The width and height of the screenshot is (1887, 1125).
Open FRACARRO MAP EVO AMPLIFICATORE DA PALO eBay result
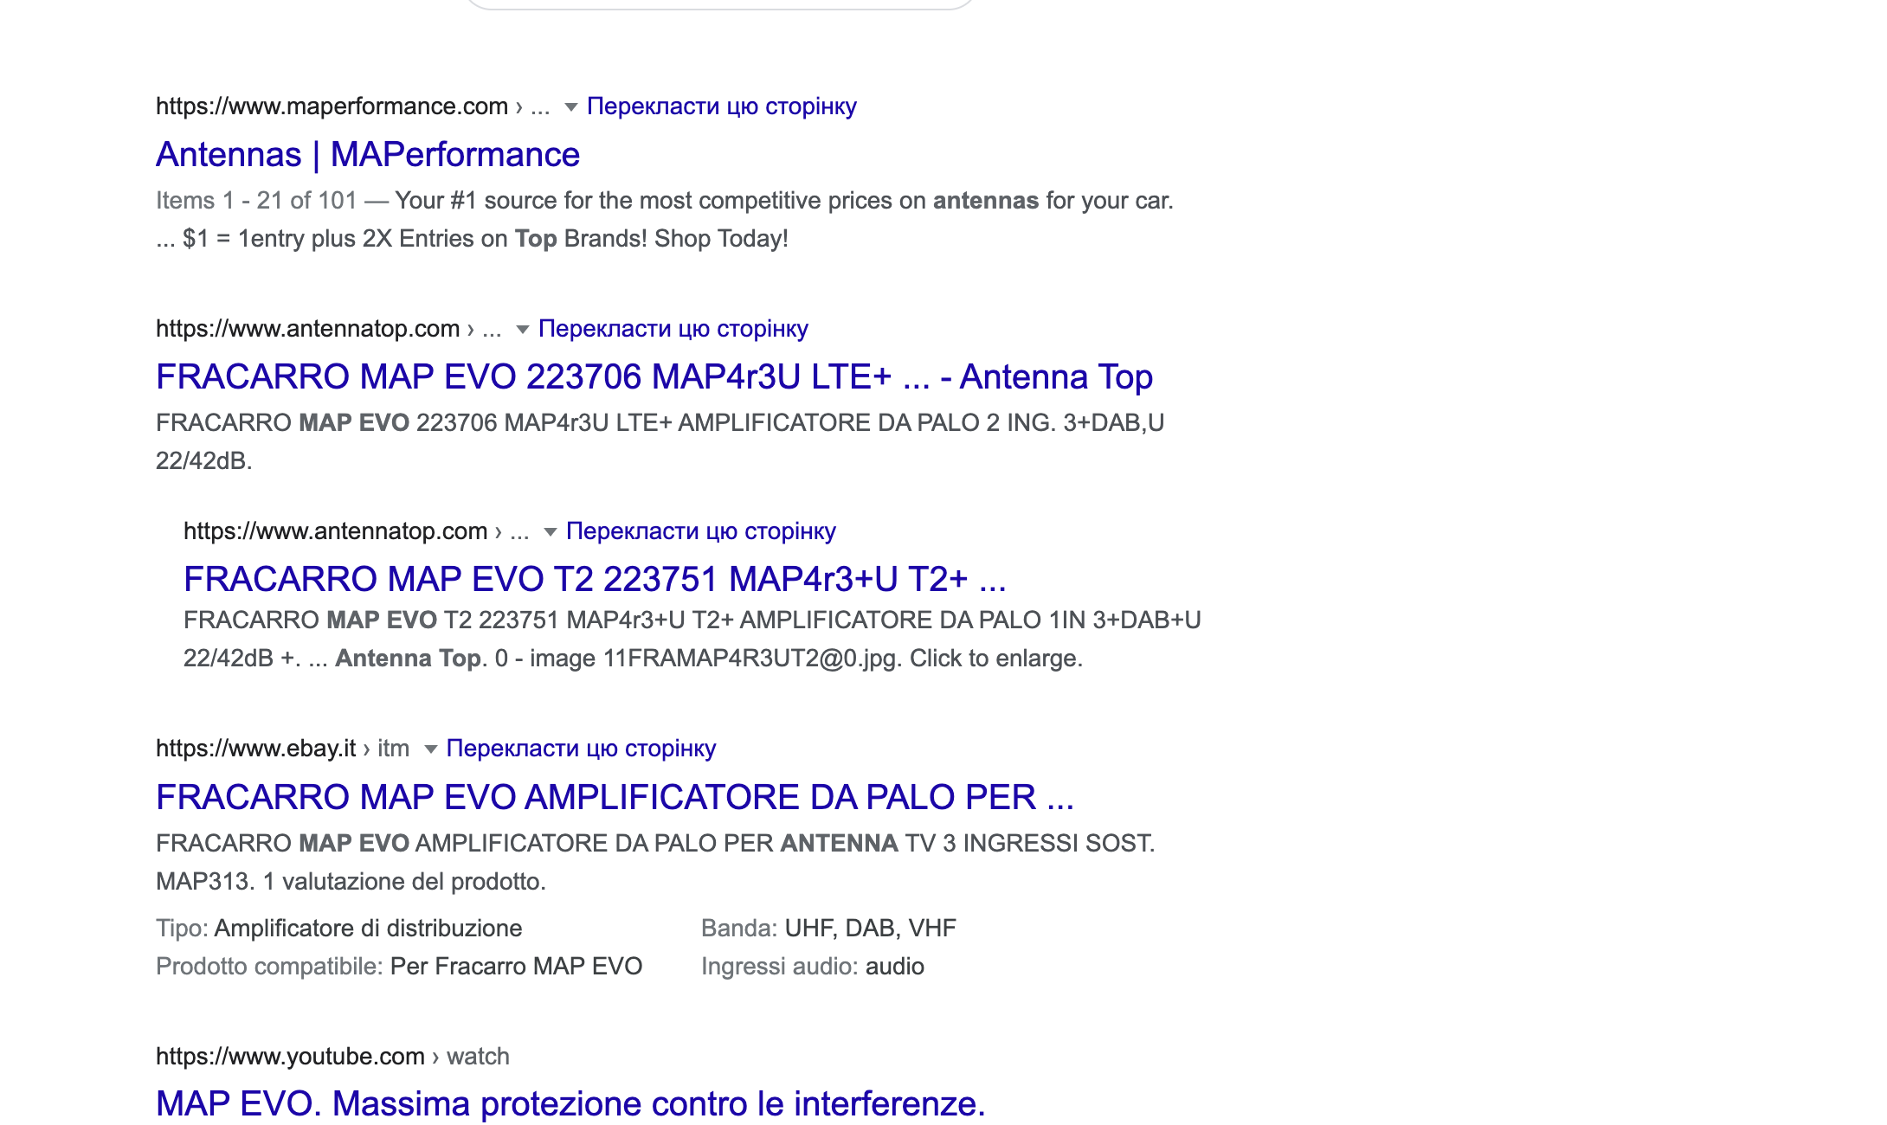615,798
